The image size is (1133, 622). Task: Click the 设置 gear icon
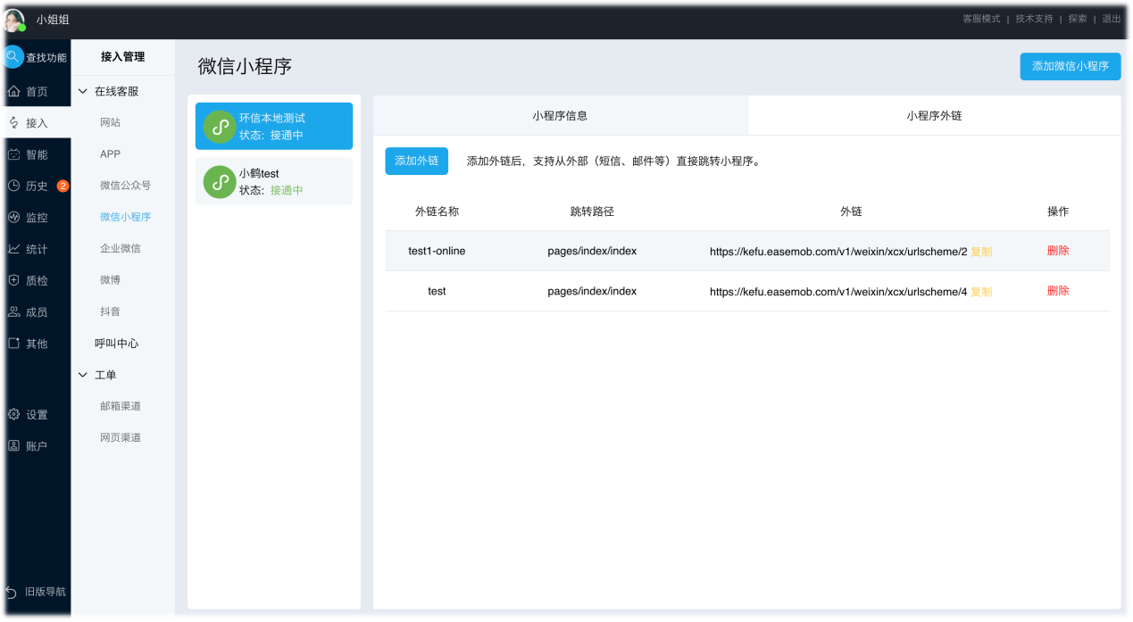click(x=13, y=415)
